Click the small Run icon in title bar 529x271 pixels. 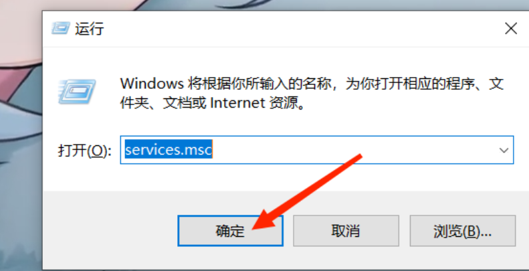point(61,28)
